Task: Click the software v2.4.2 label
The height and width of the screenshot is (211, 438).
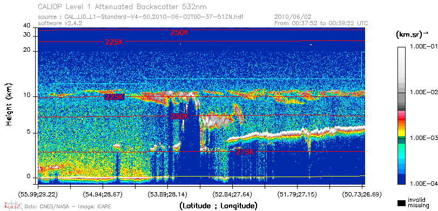Action: (x=60, y=23)
